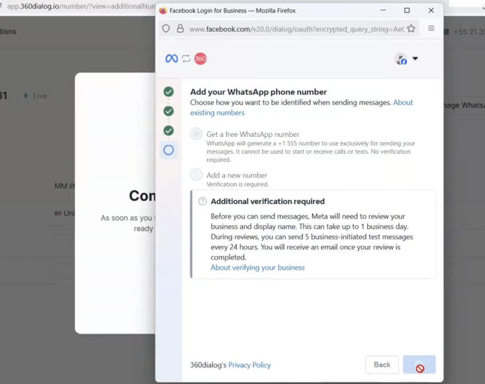Maximize the Facebook Login window
The image size is (485, 384).
click(x=407, y=10)
